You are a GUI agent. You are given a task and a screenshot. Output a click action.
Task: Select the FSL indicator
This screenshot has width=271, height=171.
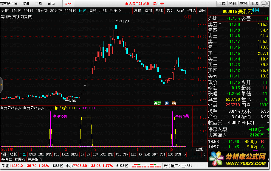tap(57, 154)
